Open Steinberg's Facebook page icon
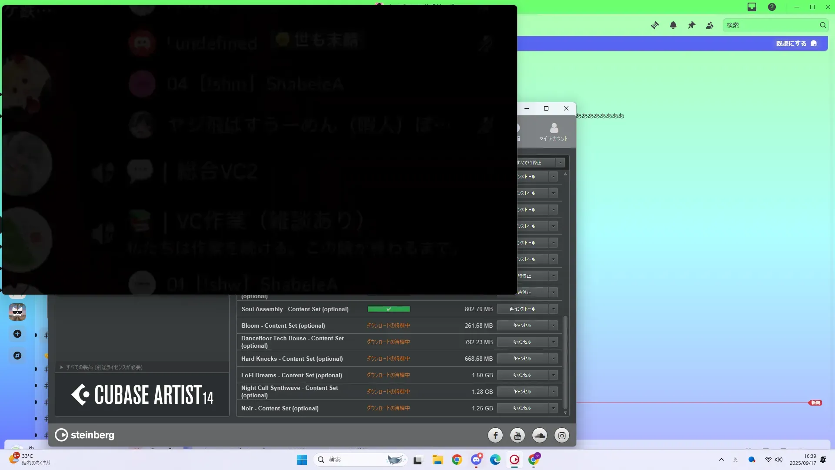The image size is (835, 470). (x=495, y=435)
